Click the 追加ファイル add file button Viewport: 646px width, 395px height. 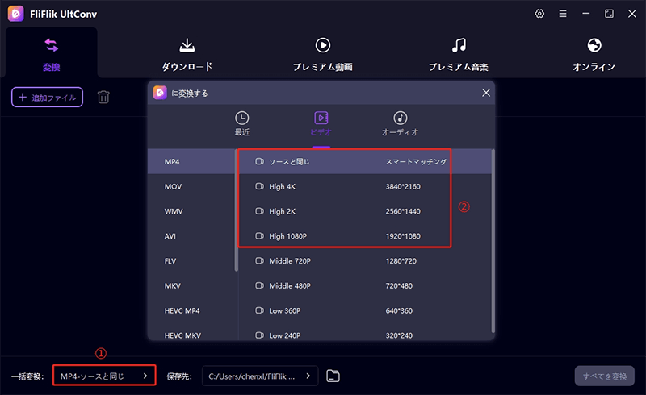47,98
